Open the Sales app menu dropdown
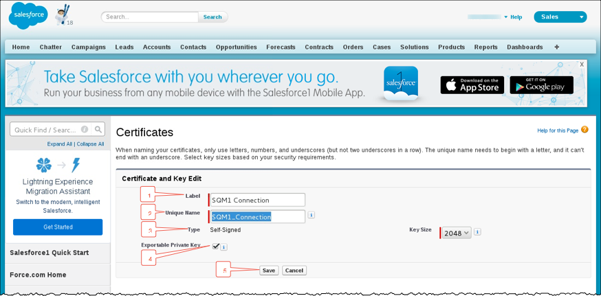601x296 pixels. [560, 17]
